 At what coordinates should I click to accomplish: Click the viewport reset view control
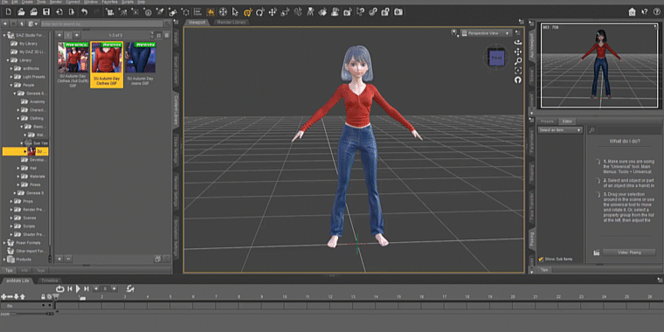click(x=517, y=80)
